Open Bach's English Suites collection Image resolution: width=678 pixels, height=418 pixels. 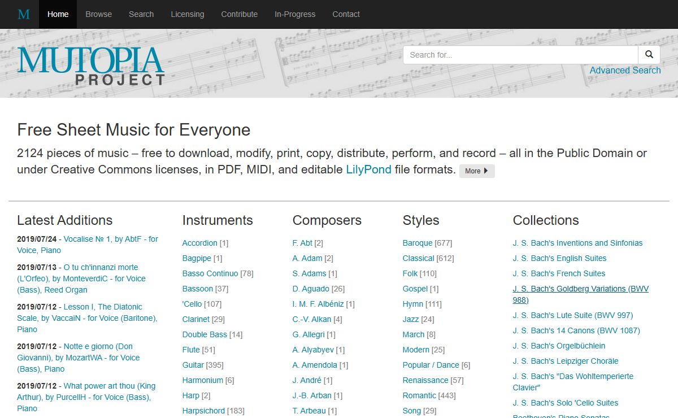pyautogui.click(x=559, y=258)
